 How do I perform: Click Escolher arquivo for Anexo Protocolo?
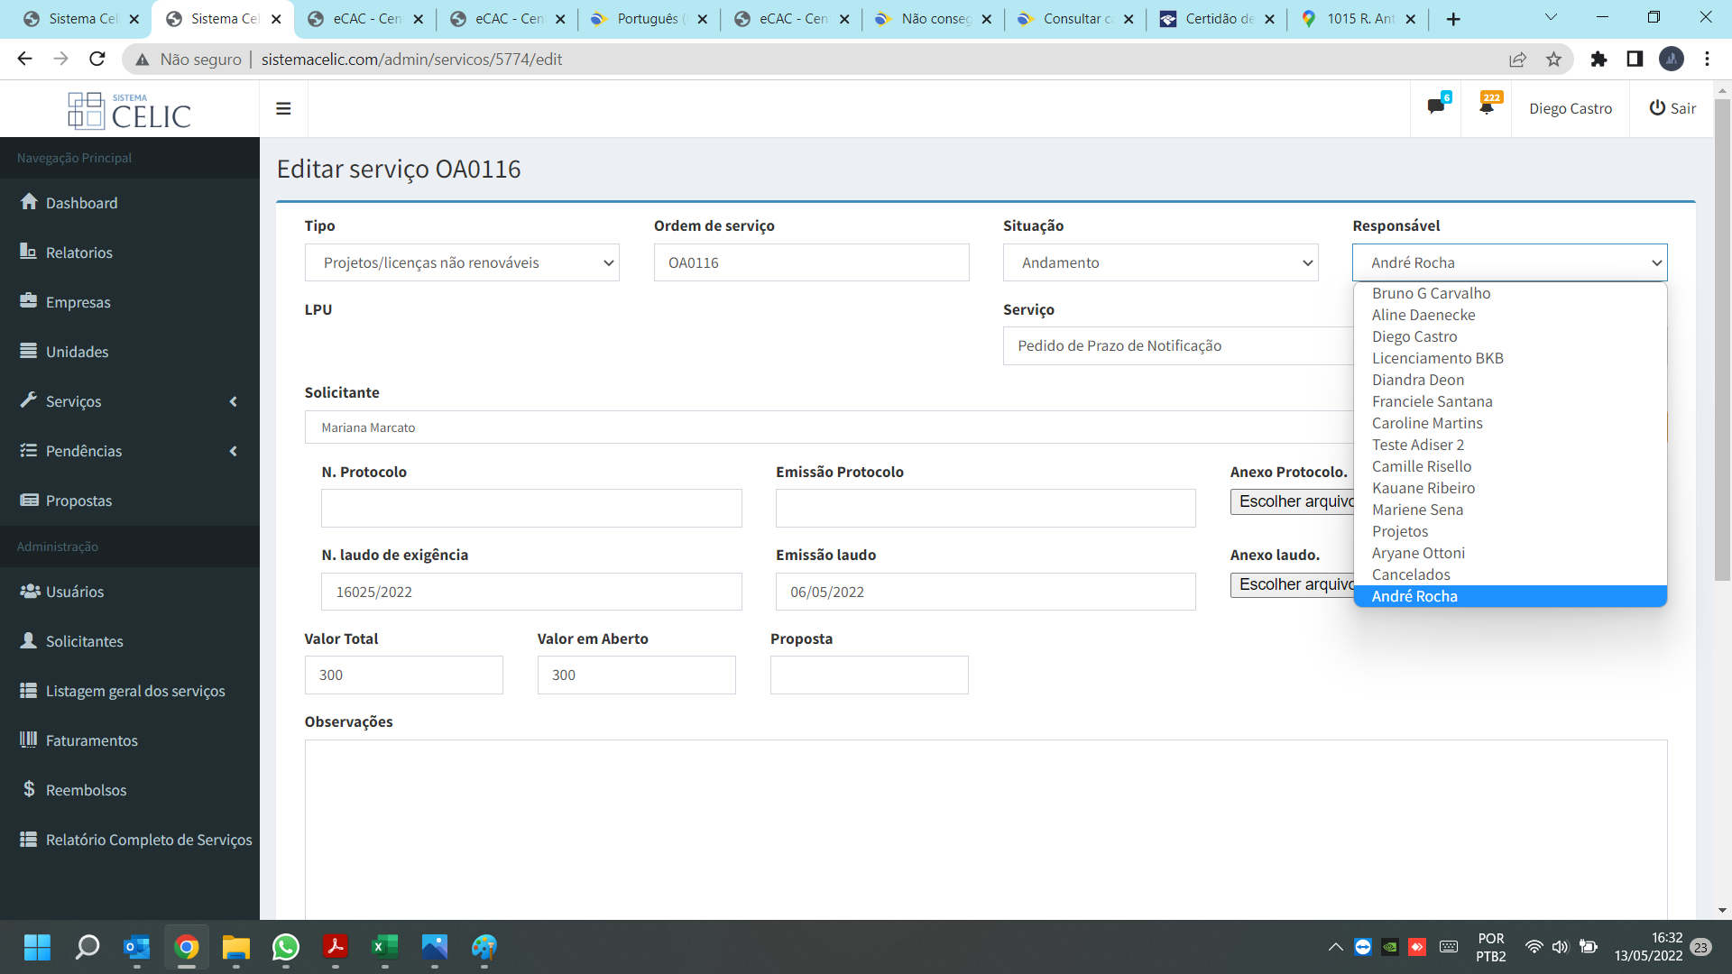pos(1294,501)
